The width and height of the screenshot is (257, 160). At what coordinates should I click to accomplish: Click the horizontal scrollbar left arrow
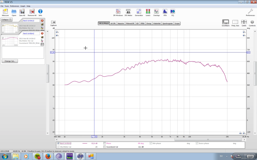pyautogui.click(x=57, y=139)
